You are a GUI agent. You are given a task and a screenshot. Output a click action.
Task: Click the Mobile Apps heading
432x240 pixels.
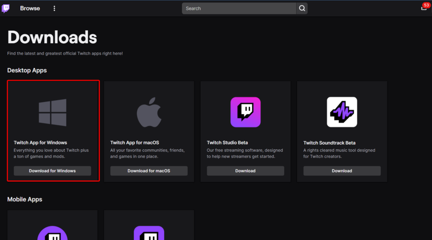[x=24, y=199]
